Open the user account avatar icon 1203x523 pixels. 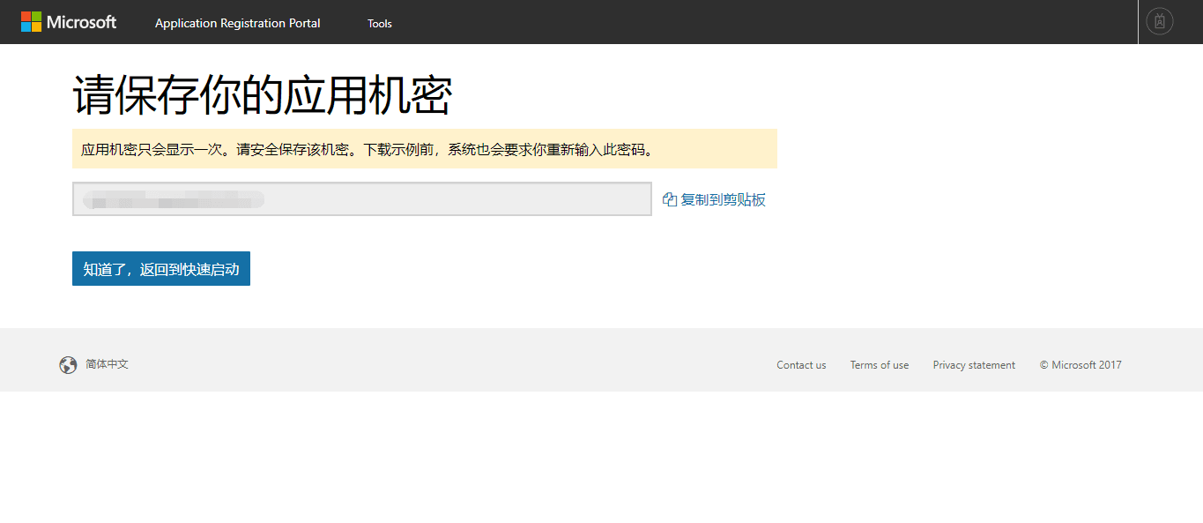click(x=1159, y=21)
